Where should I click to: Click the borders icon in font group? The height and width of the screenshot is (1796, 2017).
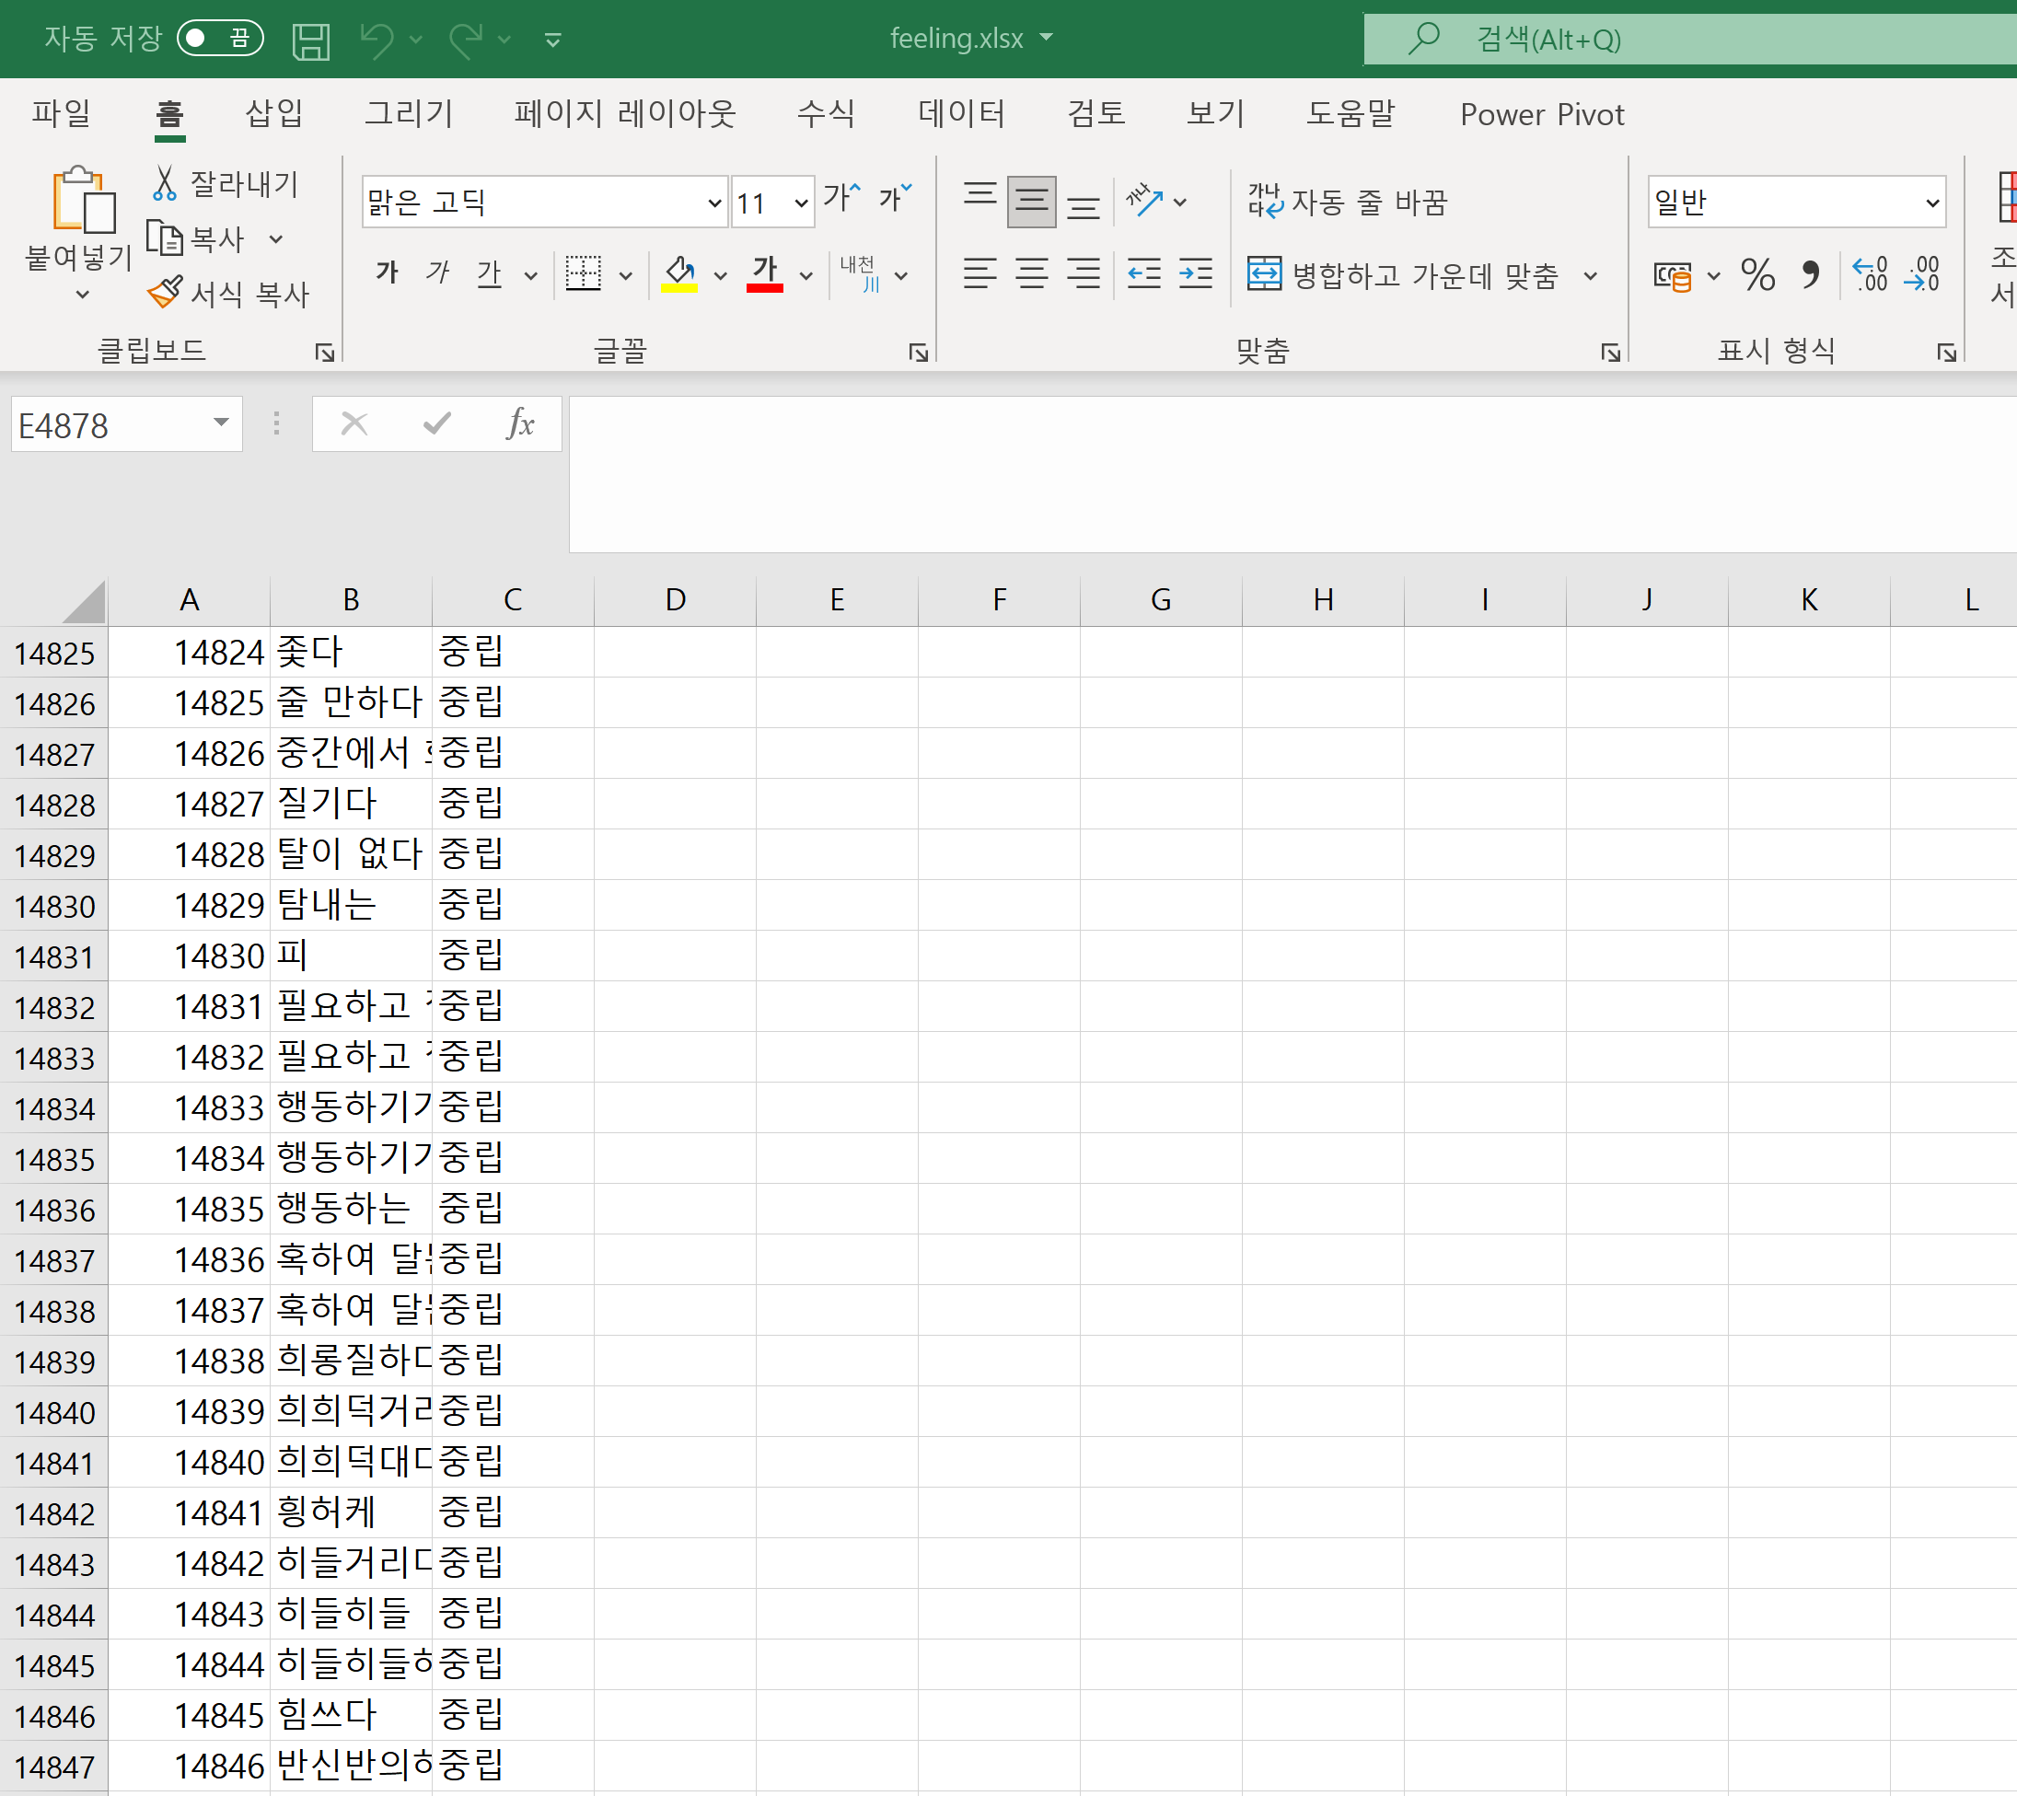coord(584,274)
